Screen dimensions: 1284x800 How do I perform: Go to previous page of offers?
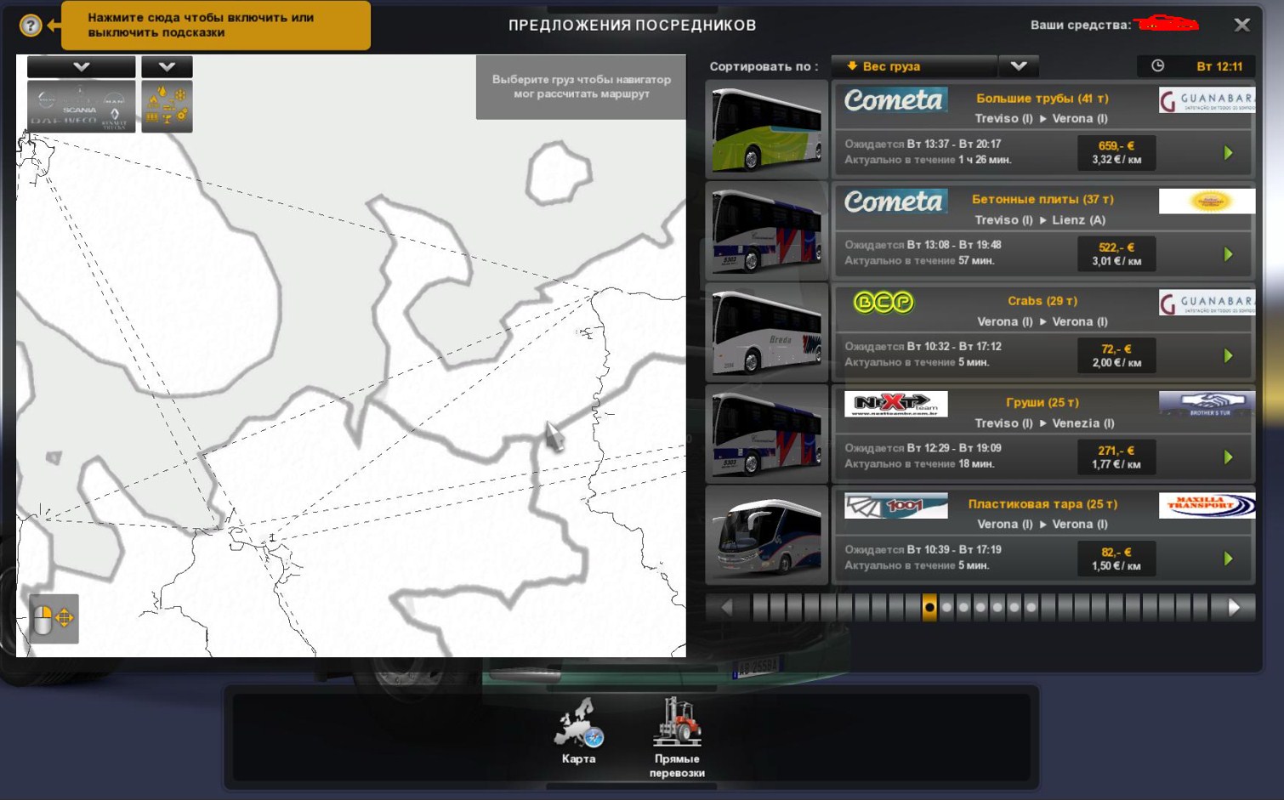click(x=727, y=607)
